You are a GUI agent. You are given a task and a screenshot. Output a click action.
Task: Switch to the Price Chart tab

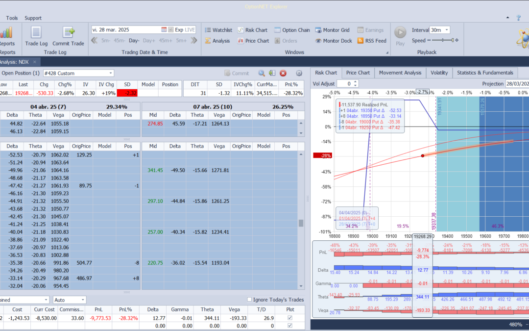pos(358,73)
